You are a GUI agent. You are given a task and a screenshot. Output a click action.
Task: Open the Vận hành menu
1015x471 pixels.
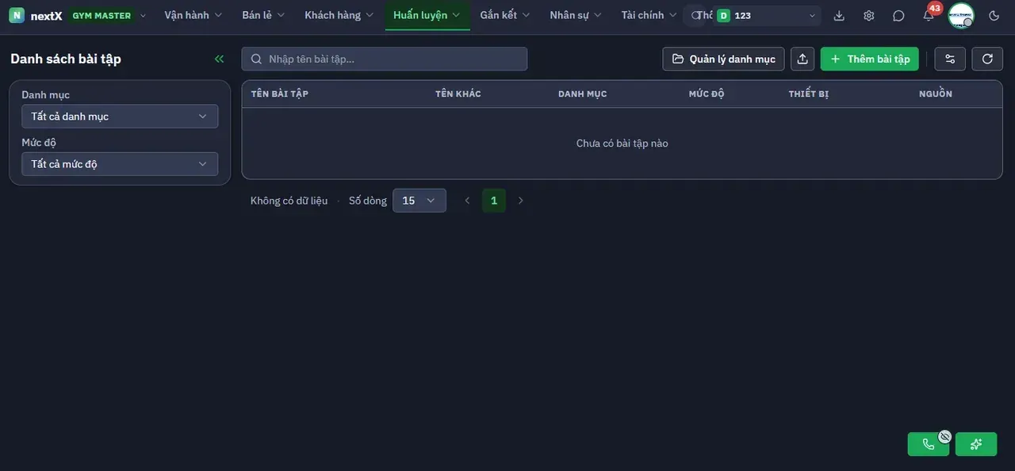pos(193,15)
